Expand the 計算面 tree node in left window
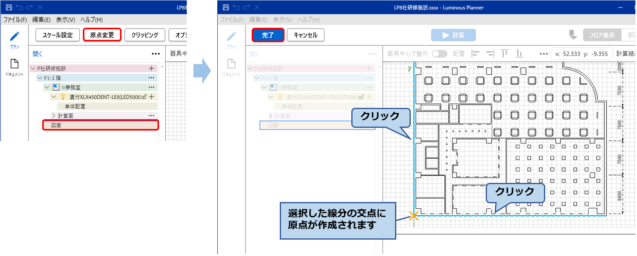This screenshot has width=637, height=256. pos(54,116)
